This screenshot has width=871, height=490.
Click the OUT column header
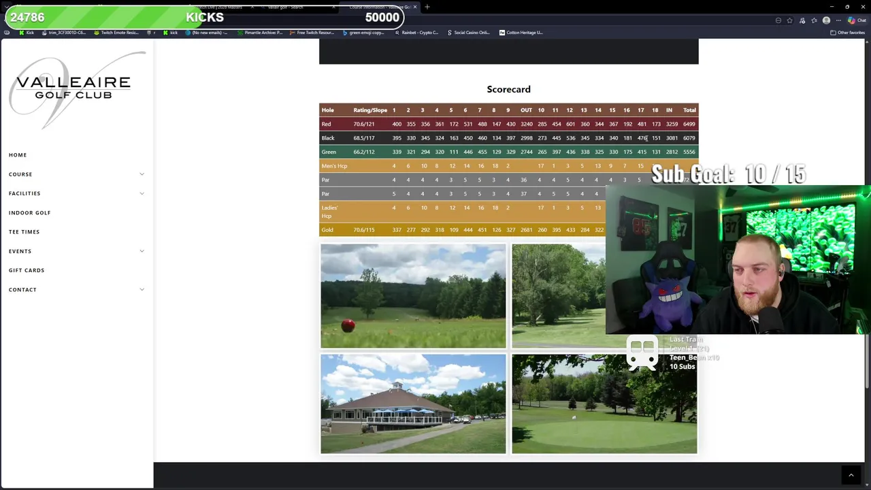click(x=526, y=110)
